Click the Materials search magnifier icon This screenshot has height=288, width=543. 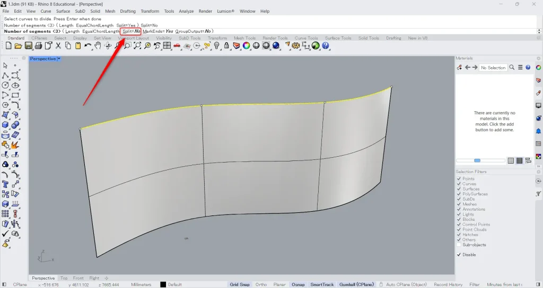click(x=512, y=68)
